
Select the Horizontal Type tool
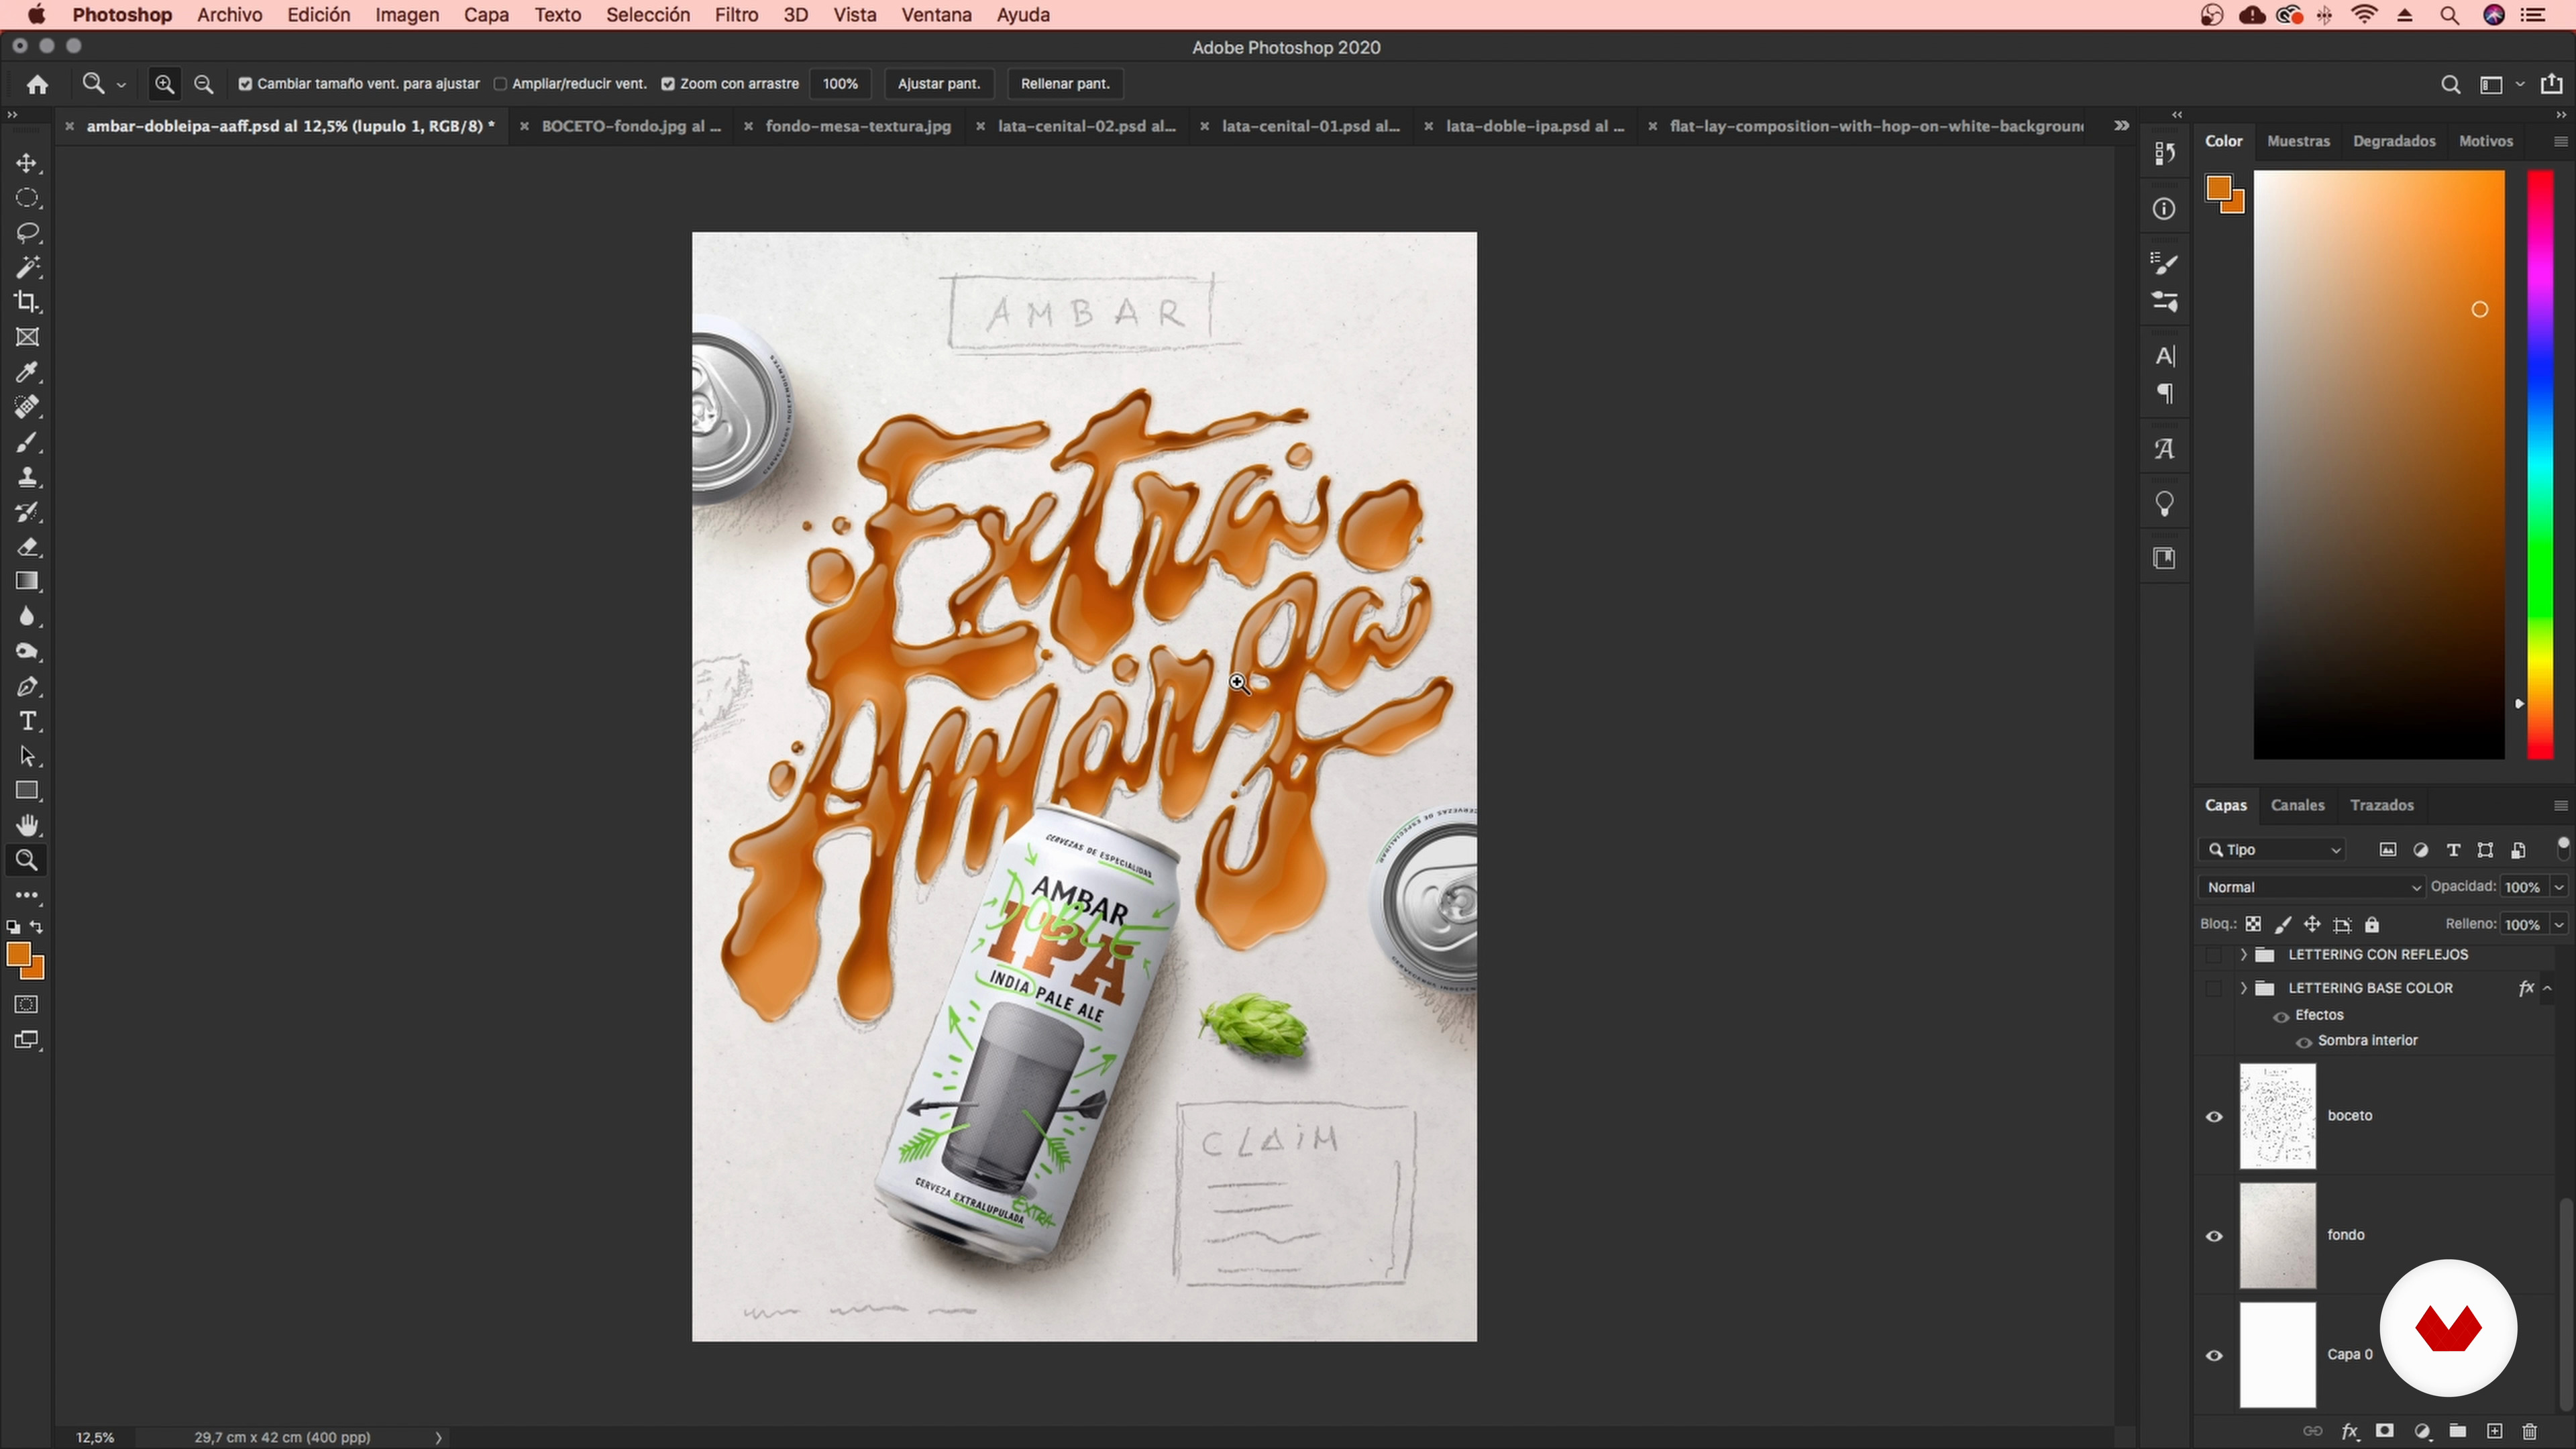[27, 721]
